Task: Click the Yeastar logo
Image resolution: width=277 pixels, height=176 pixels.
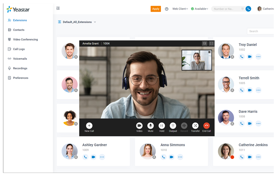Action: 18,9
